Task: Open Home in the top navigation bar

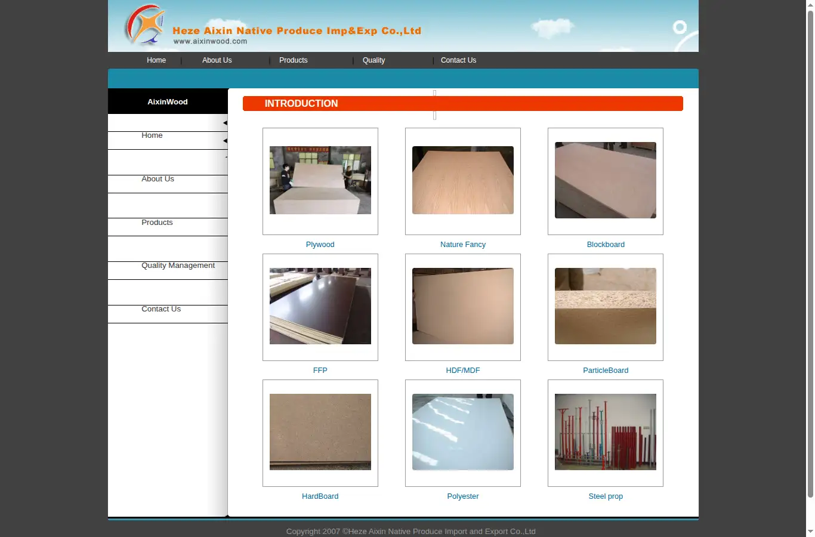Action: tap(156, 60)
